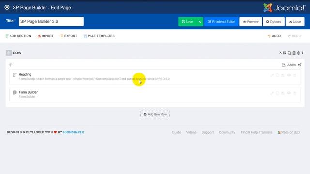
Task: Click the Heading addon type icon
Action: tap(15, 75)
